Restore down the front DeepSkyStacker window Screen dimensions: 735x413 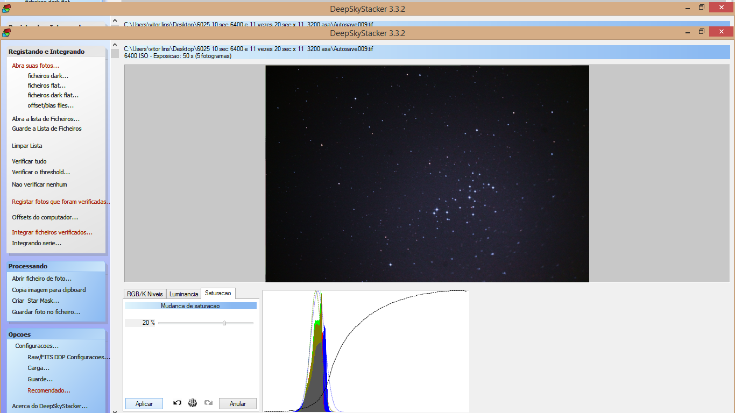(x=702, y=32)
